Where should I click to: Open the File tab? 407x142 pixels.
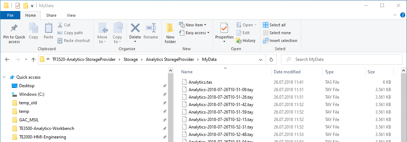10,15
